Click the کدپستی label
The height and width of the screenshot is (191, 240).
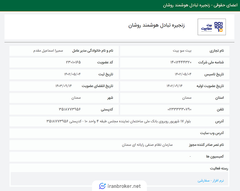point(107,110)
